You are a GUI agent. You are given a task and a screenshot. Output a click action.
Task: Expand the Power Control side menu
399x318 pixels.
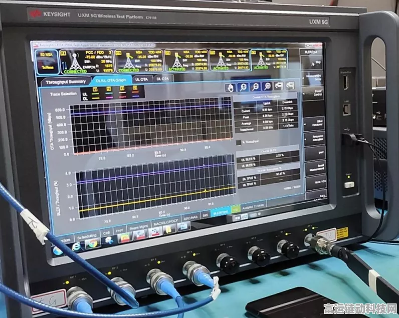click(314, 93)
